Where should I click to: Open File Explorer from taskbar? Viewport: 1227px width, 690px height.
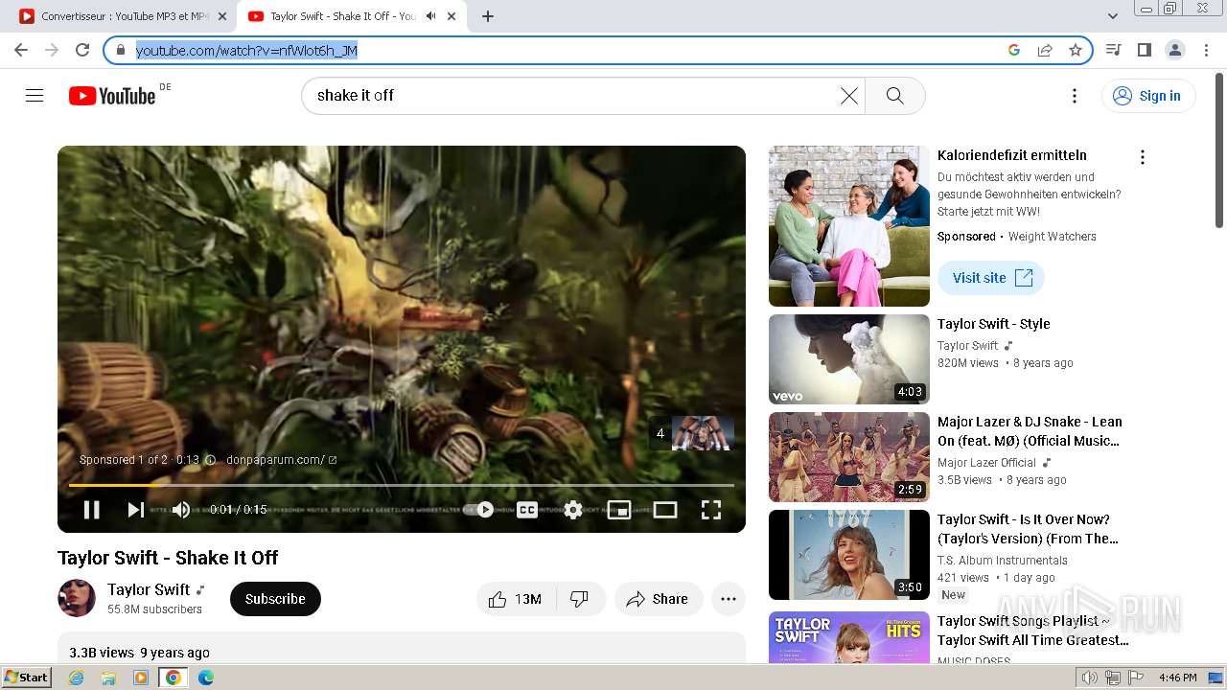108,678
